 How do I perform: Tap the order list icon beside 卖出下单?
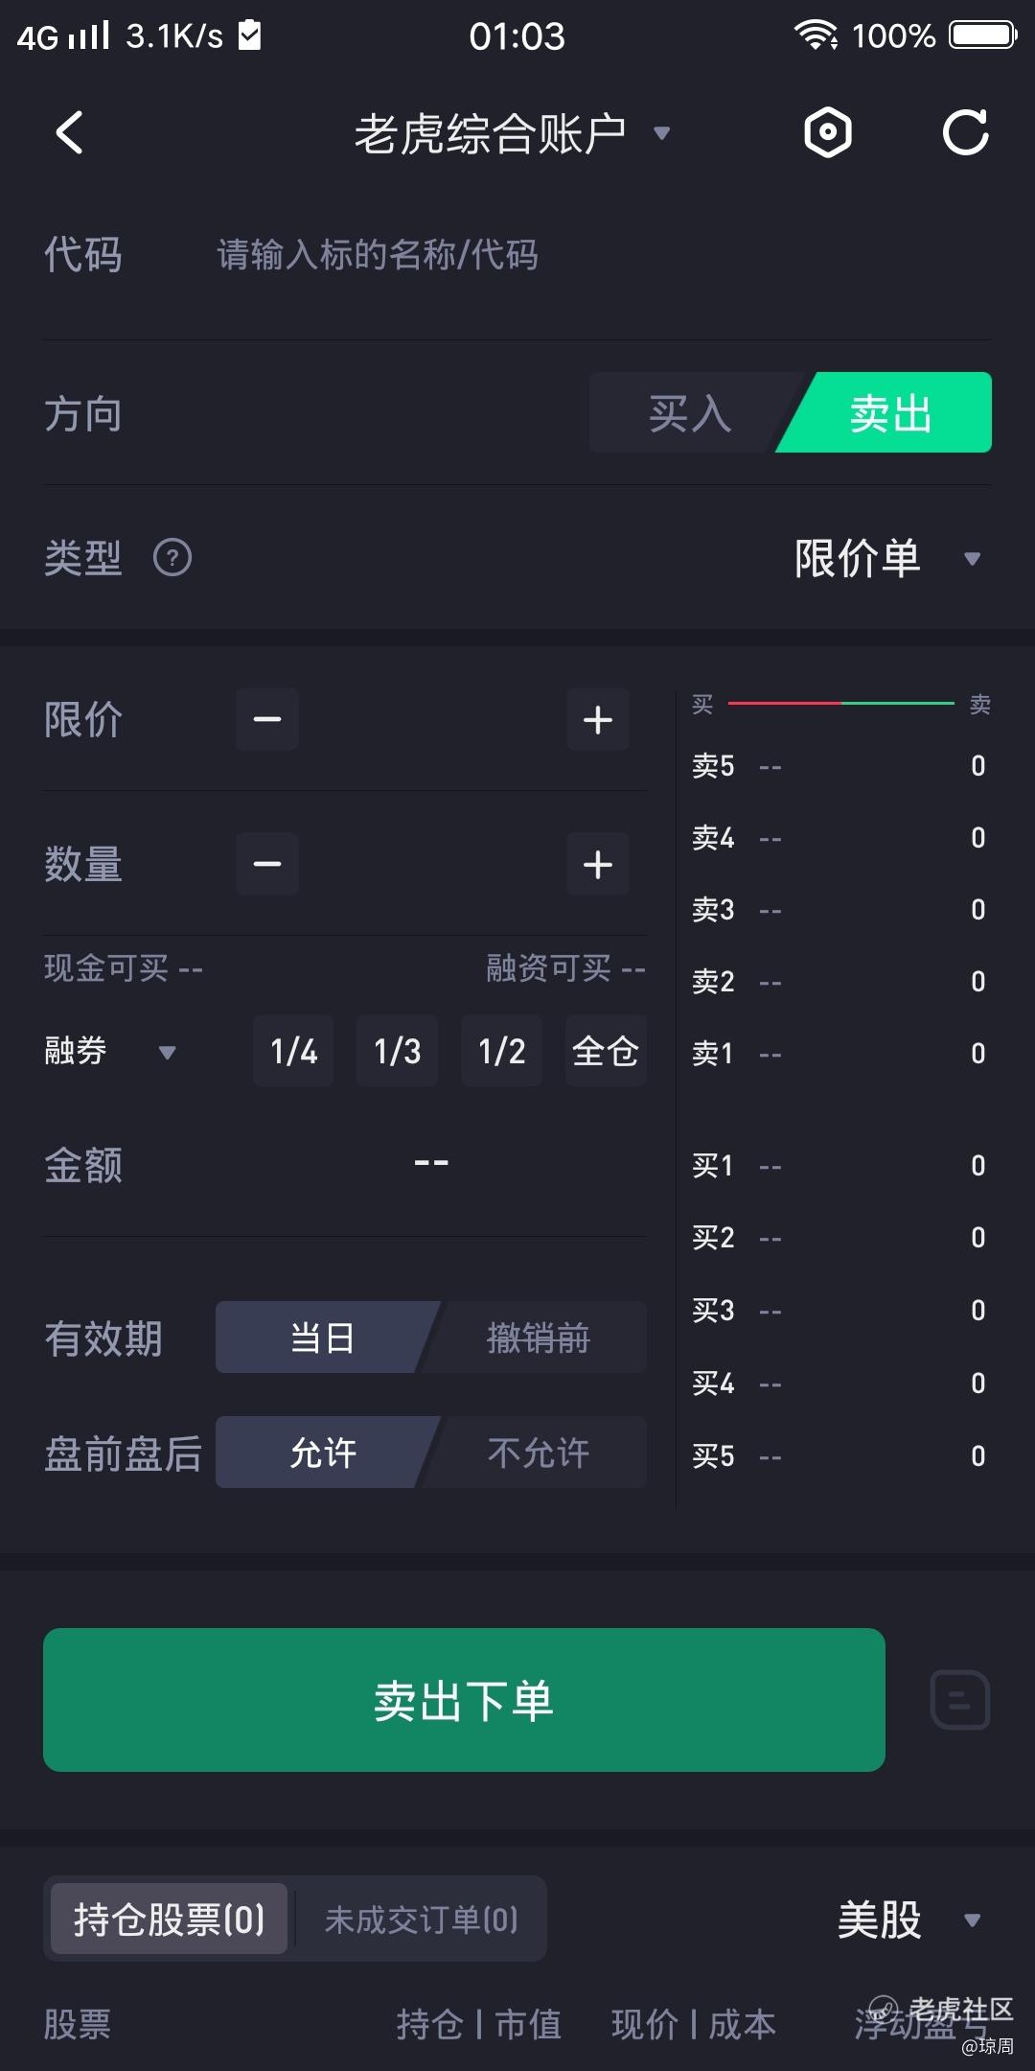click(959, 1700)
